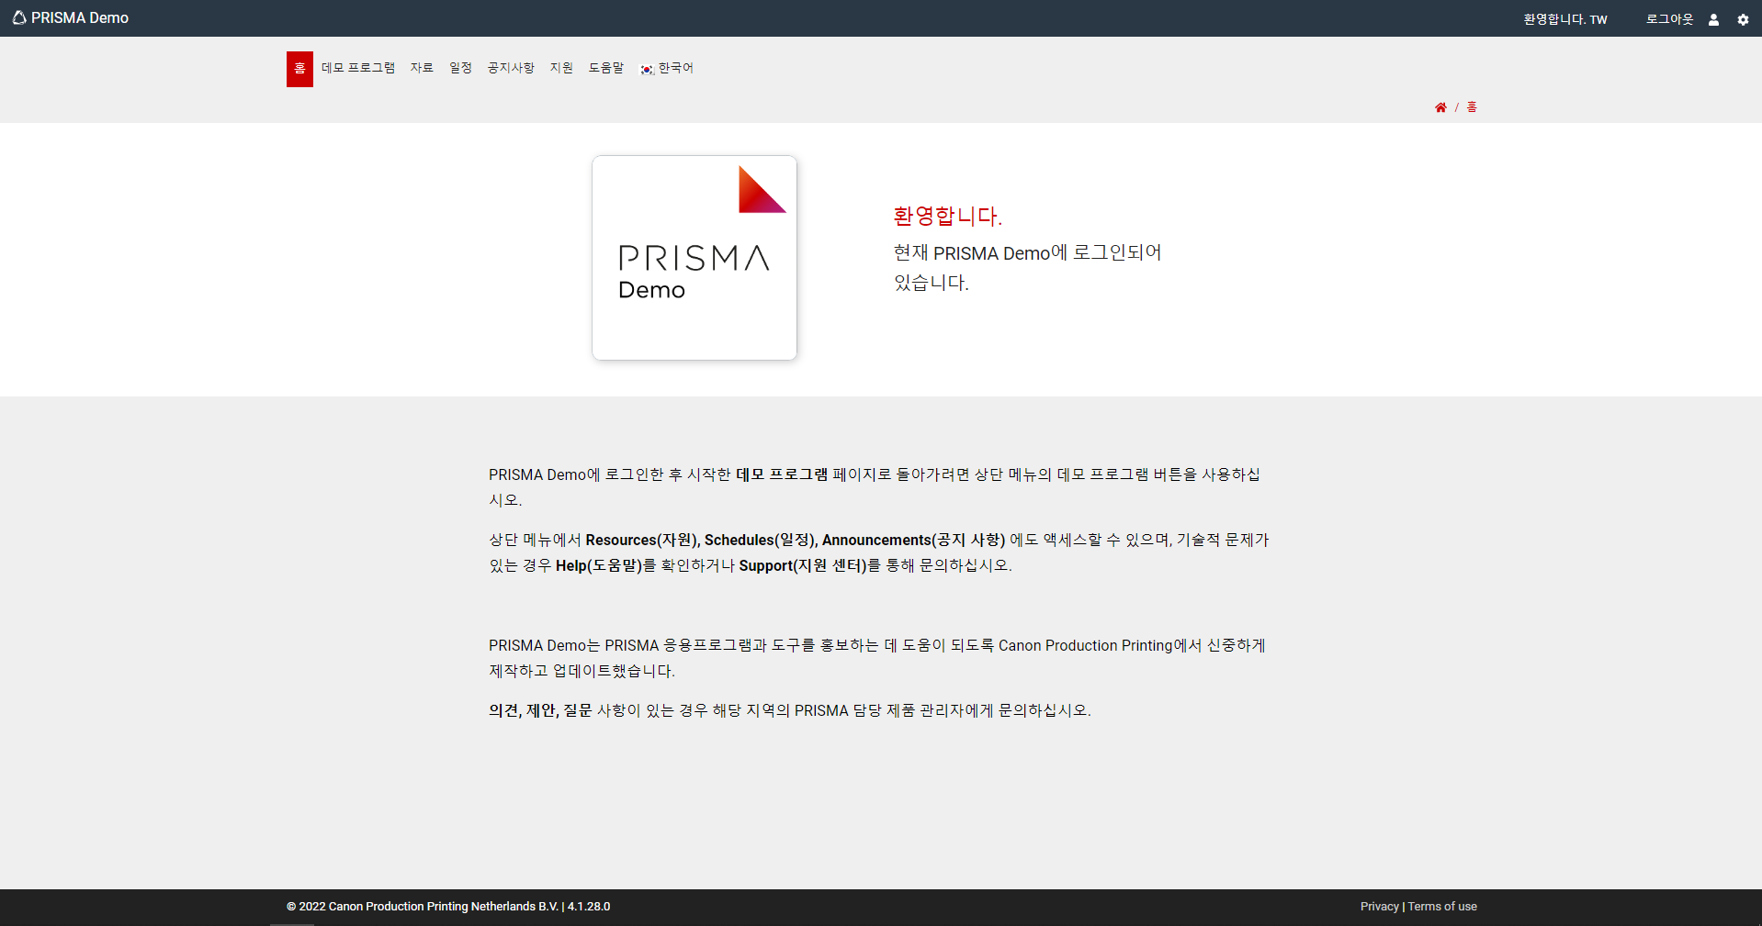
Task: Open the 일정 menu item
Action: (460, 68)
